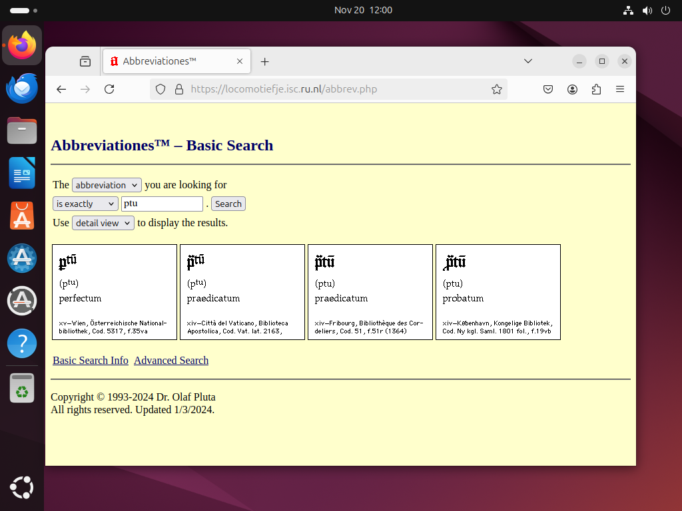Follow the Advanced Search link
This screenshot has height=511, width=682.
pos(171,361)
